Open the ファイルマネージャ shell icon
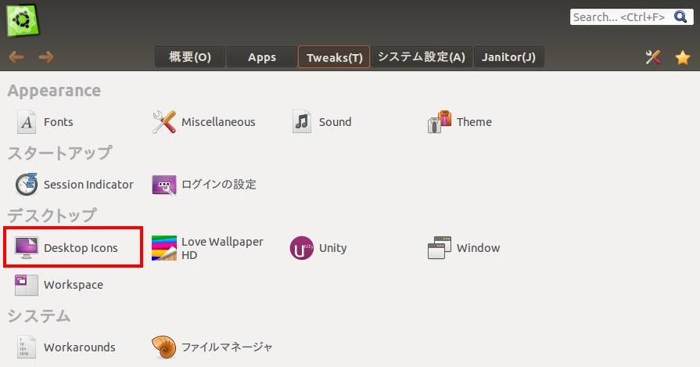The width and height of the screenshot is (700, 367). point(163,347)
